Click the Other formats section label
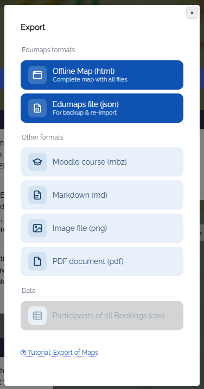This screenshot has height=389, width=204. 42,137
